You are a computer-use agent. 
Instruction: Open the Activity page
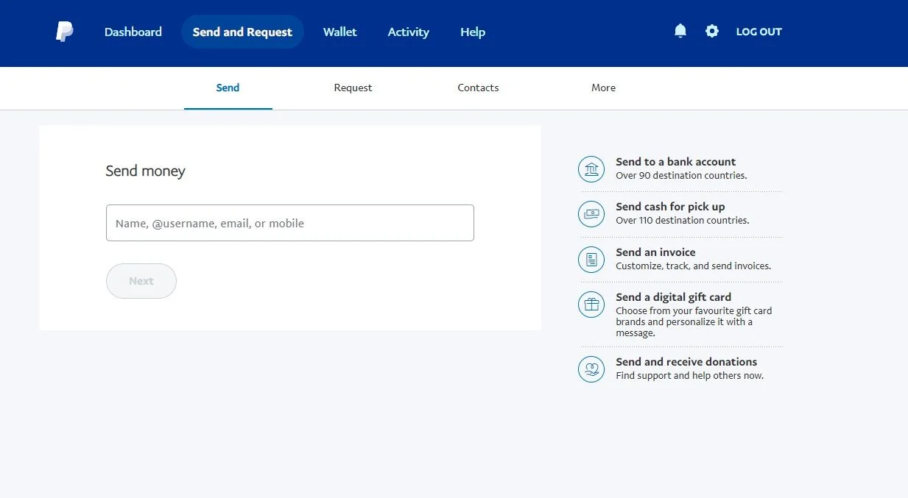click(409, 32)
